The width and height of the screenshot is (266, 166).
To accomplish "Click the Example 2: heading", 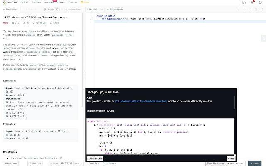I will pos(10,124).
